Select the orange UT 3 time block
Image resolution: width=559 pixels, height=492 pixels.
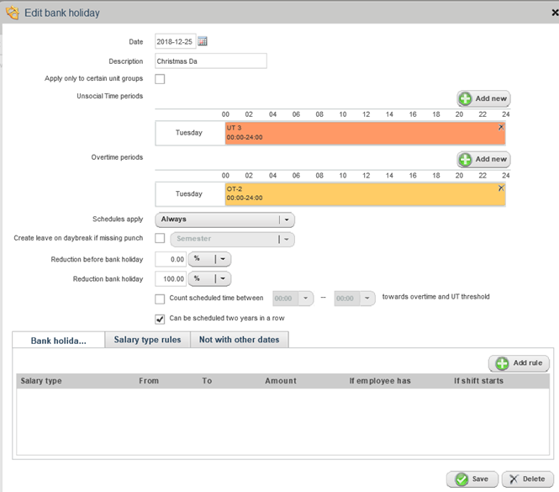365,133
